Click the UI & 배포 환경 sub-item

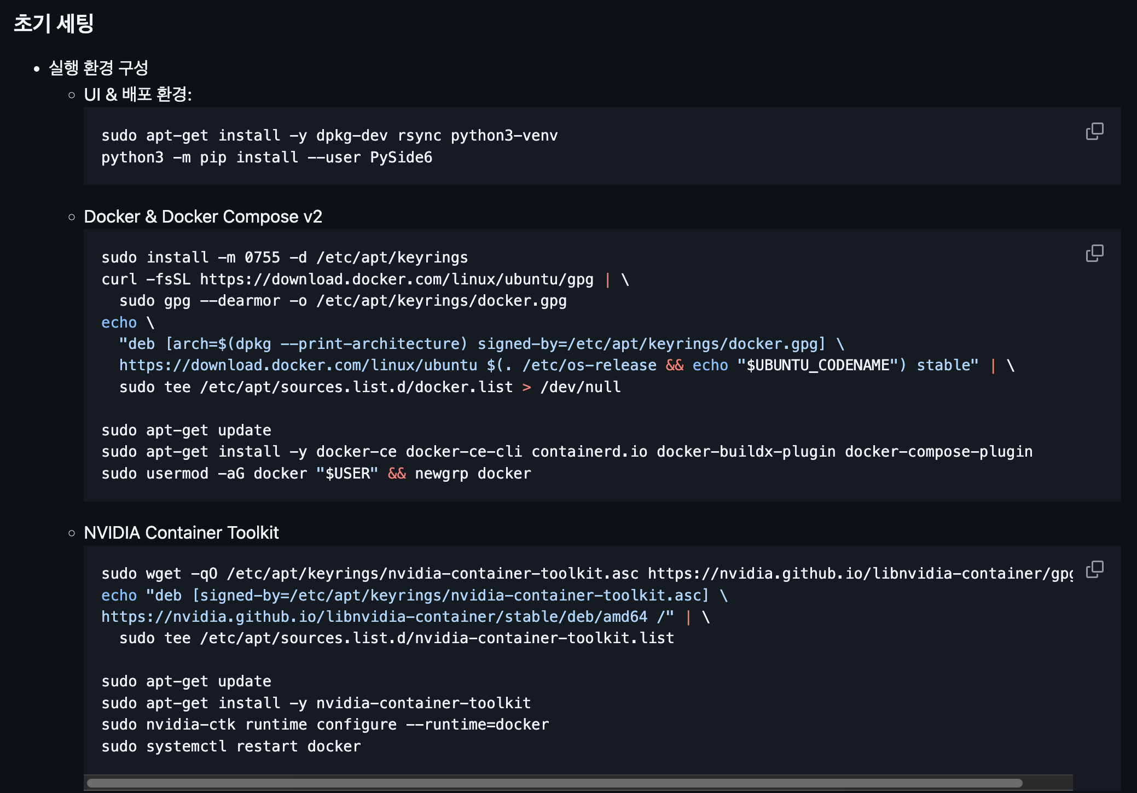coord(137,95)
